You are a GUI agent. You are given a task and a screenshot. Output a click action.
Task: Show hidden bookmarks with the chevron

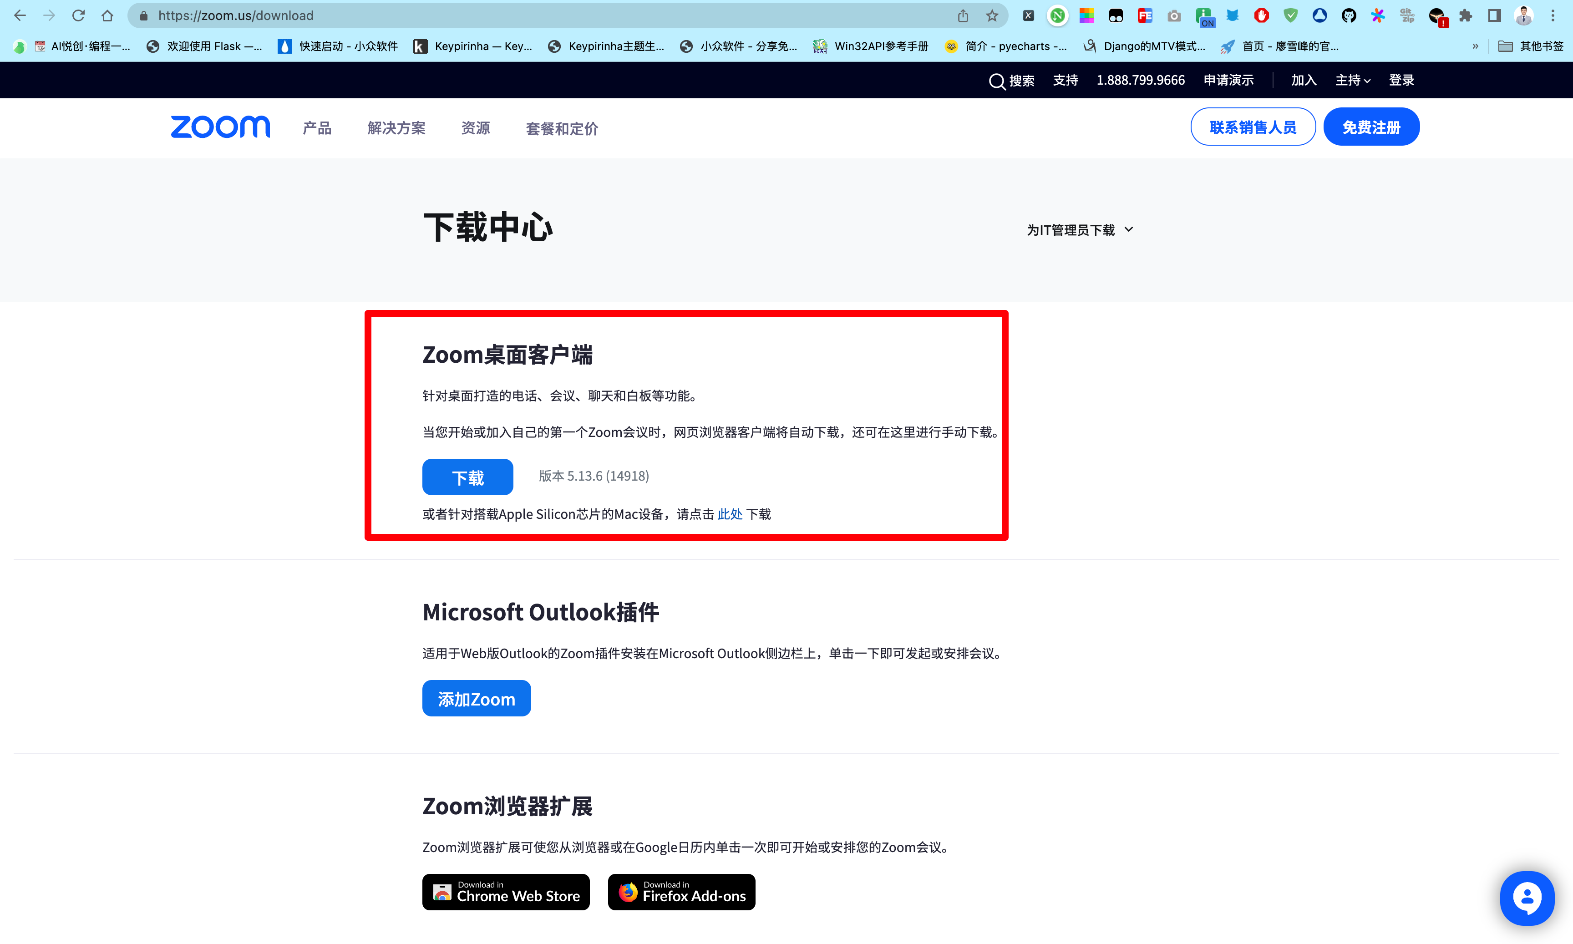click(x=1476, y=46)
